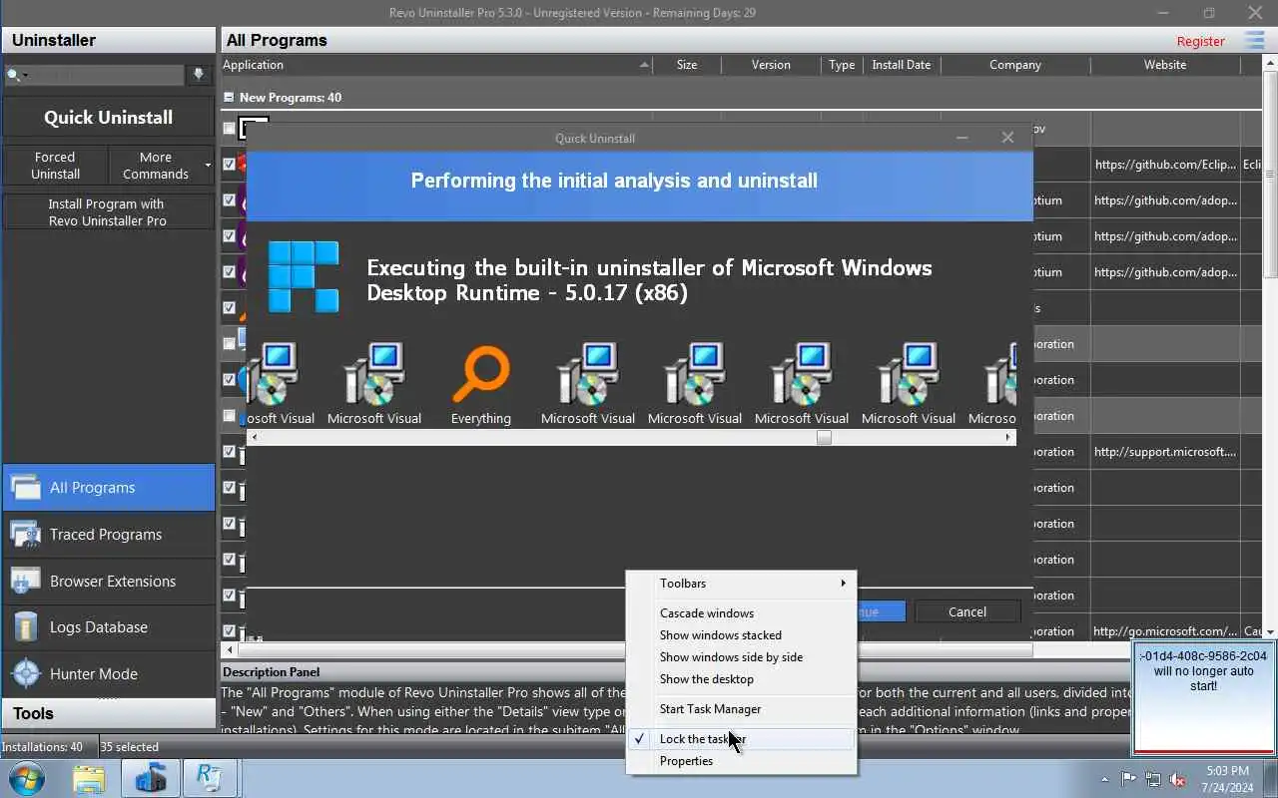Open the Traced Programs module
Viewport: 1278px width, 798px height.
[108, 535]
